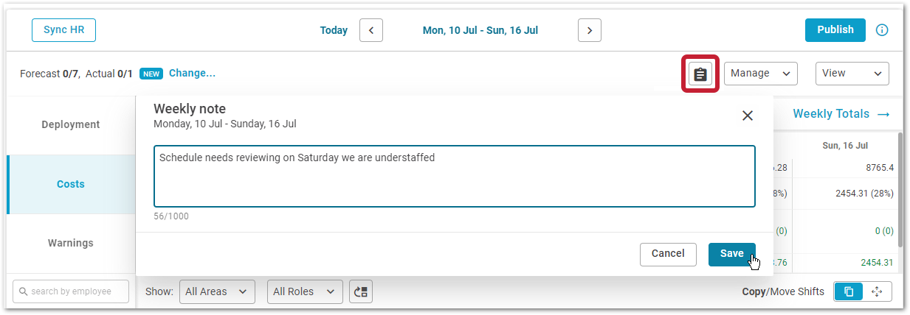Image resolution: width=910 pixels, height=315 pixels.
Task: Select the Copy shifts toggle icon
Action: (x=849, y=291)
